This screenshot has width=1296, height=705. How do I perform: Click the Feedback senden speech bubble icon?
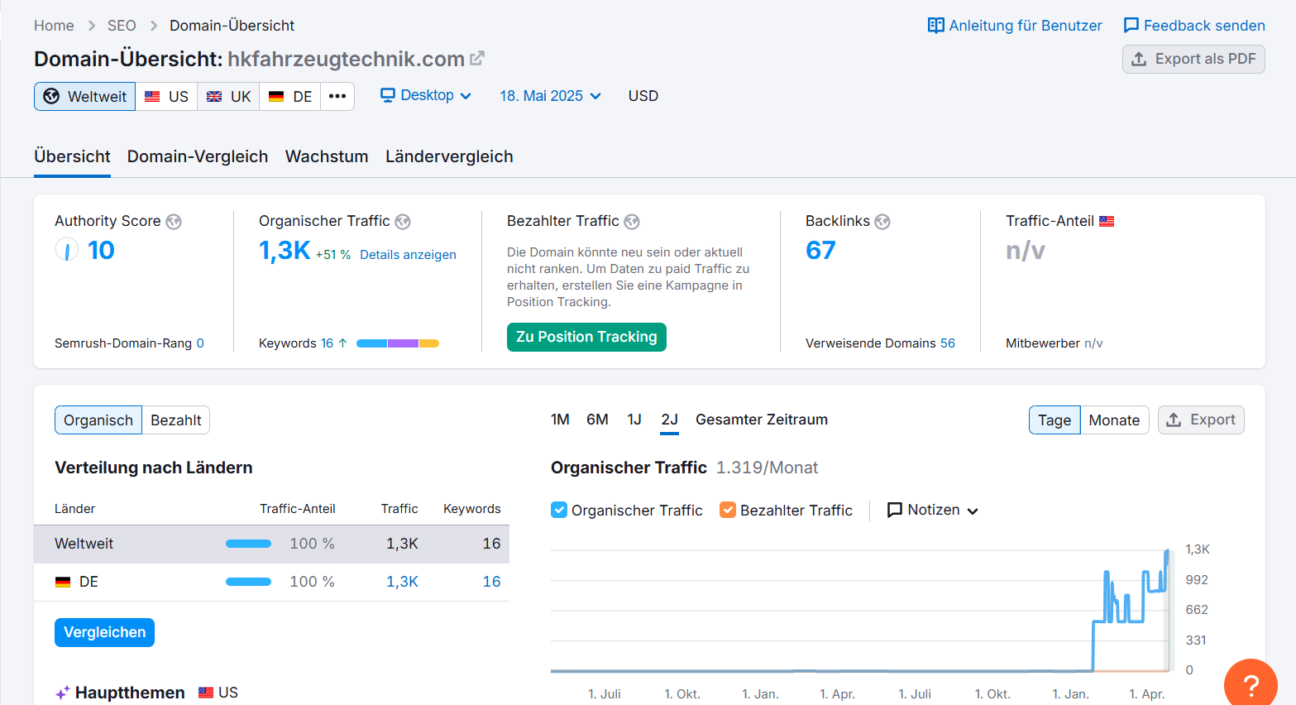[x=1131, y=26]
